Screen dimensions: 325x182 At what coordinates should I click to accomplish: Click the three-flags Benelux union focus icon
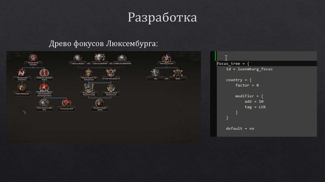pos(22,73)
